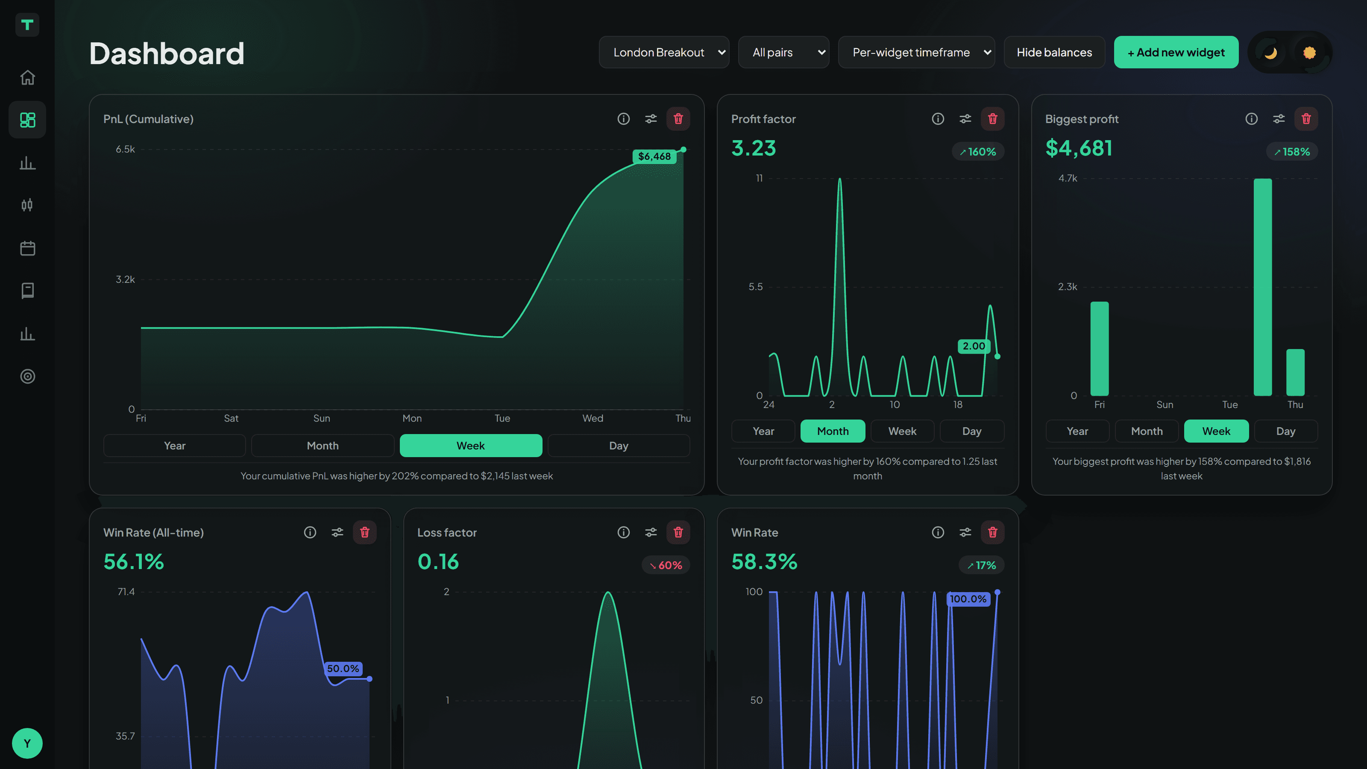The image size is (1367, 769).
Task: Click the $4,681 Biggest profit value
Action: coord(1078,148)
